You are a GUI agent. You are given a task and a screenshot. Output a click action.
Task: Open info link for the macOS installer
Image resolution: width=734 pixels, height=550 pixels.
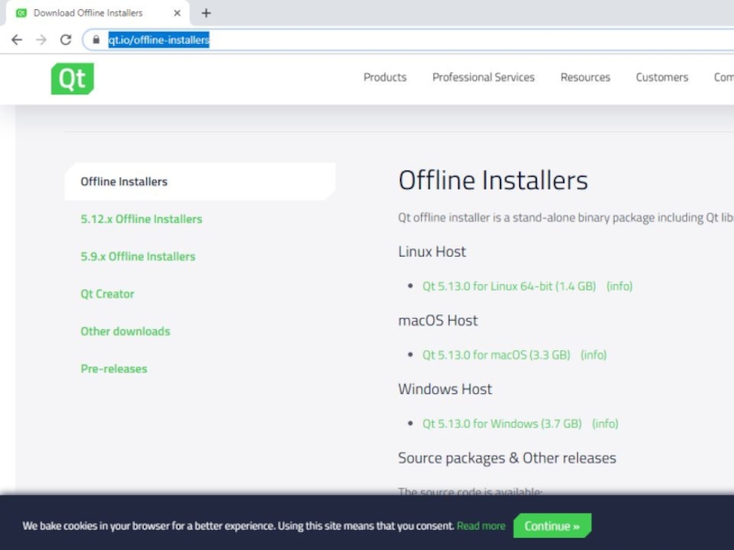(594, 355)
